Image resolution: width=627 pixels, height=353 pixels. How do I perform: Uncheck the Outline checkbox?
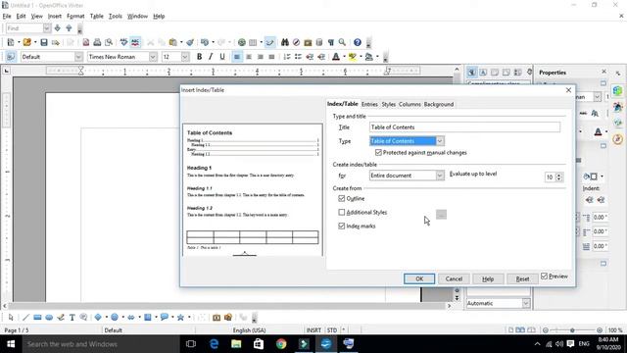[x=342, y=198]
